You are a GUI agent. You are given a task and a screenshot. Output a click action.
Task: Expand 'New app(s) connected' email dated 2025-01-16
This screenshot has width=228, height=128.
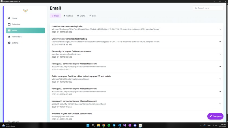point(220,66)
